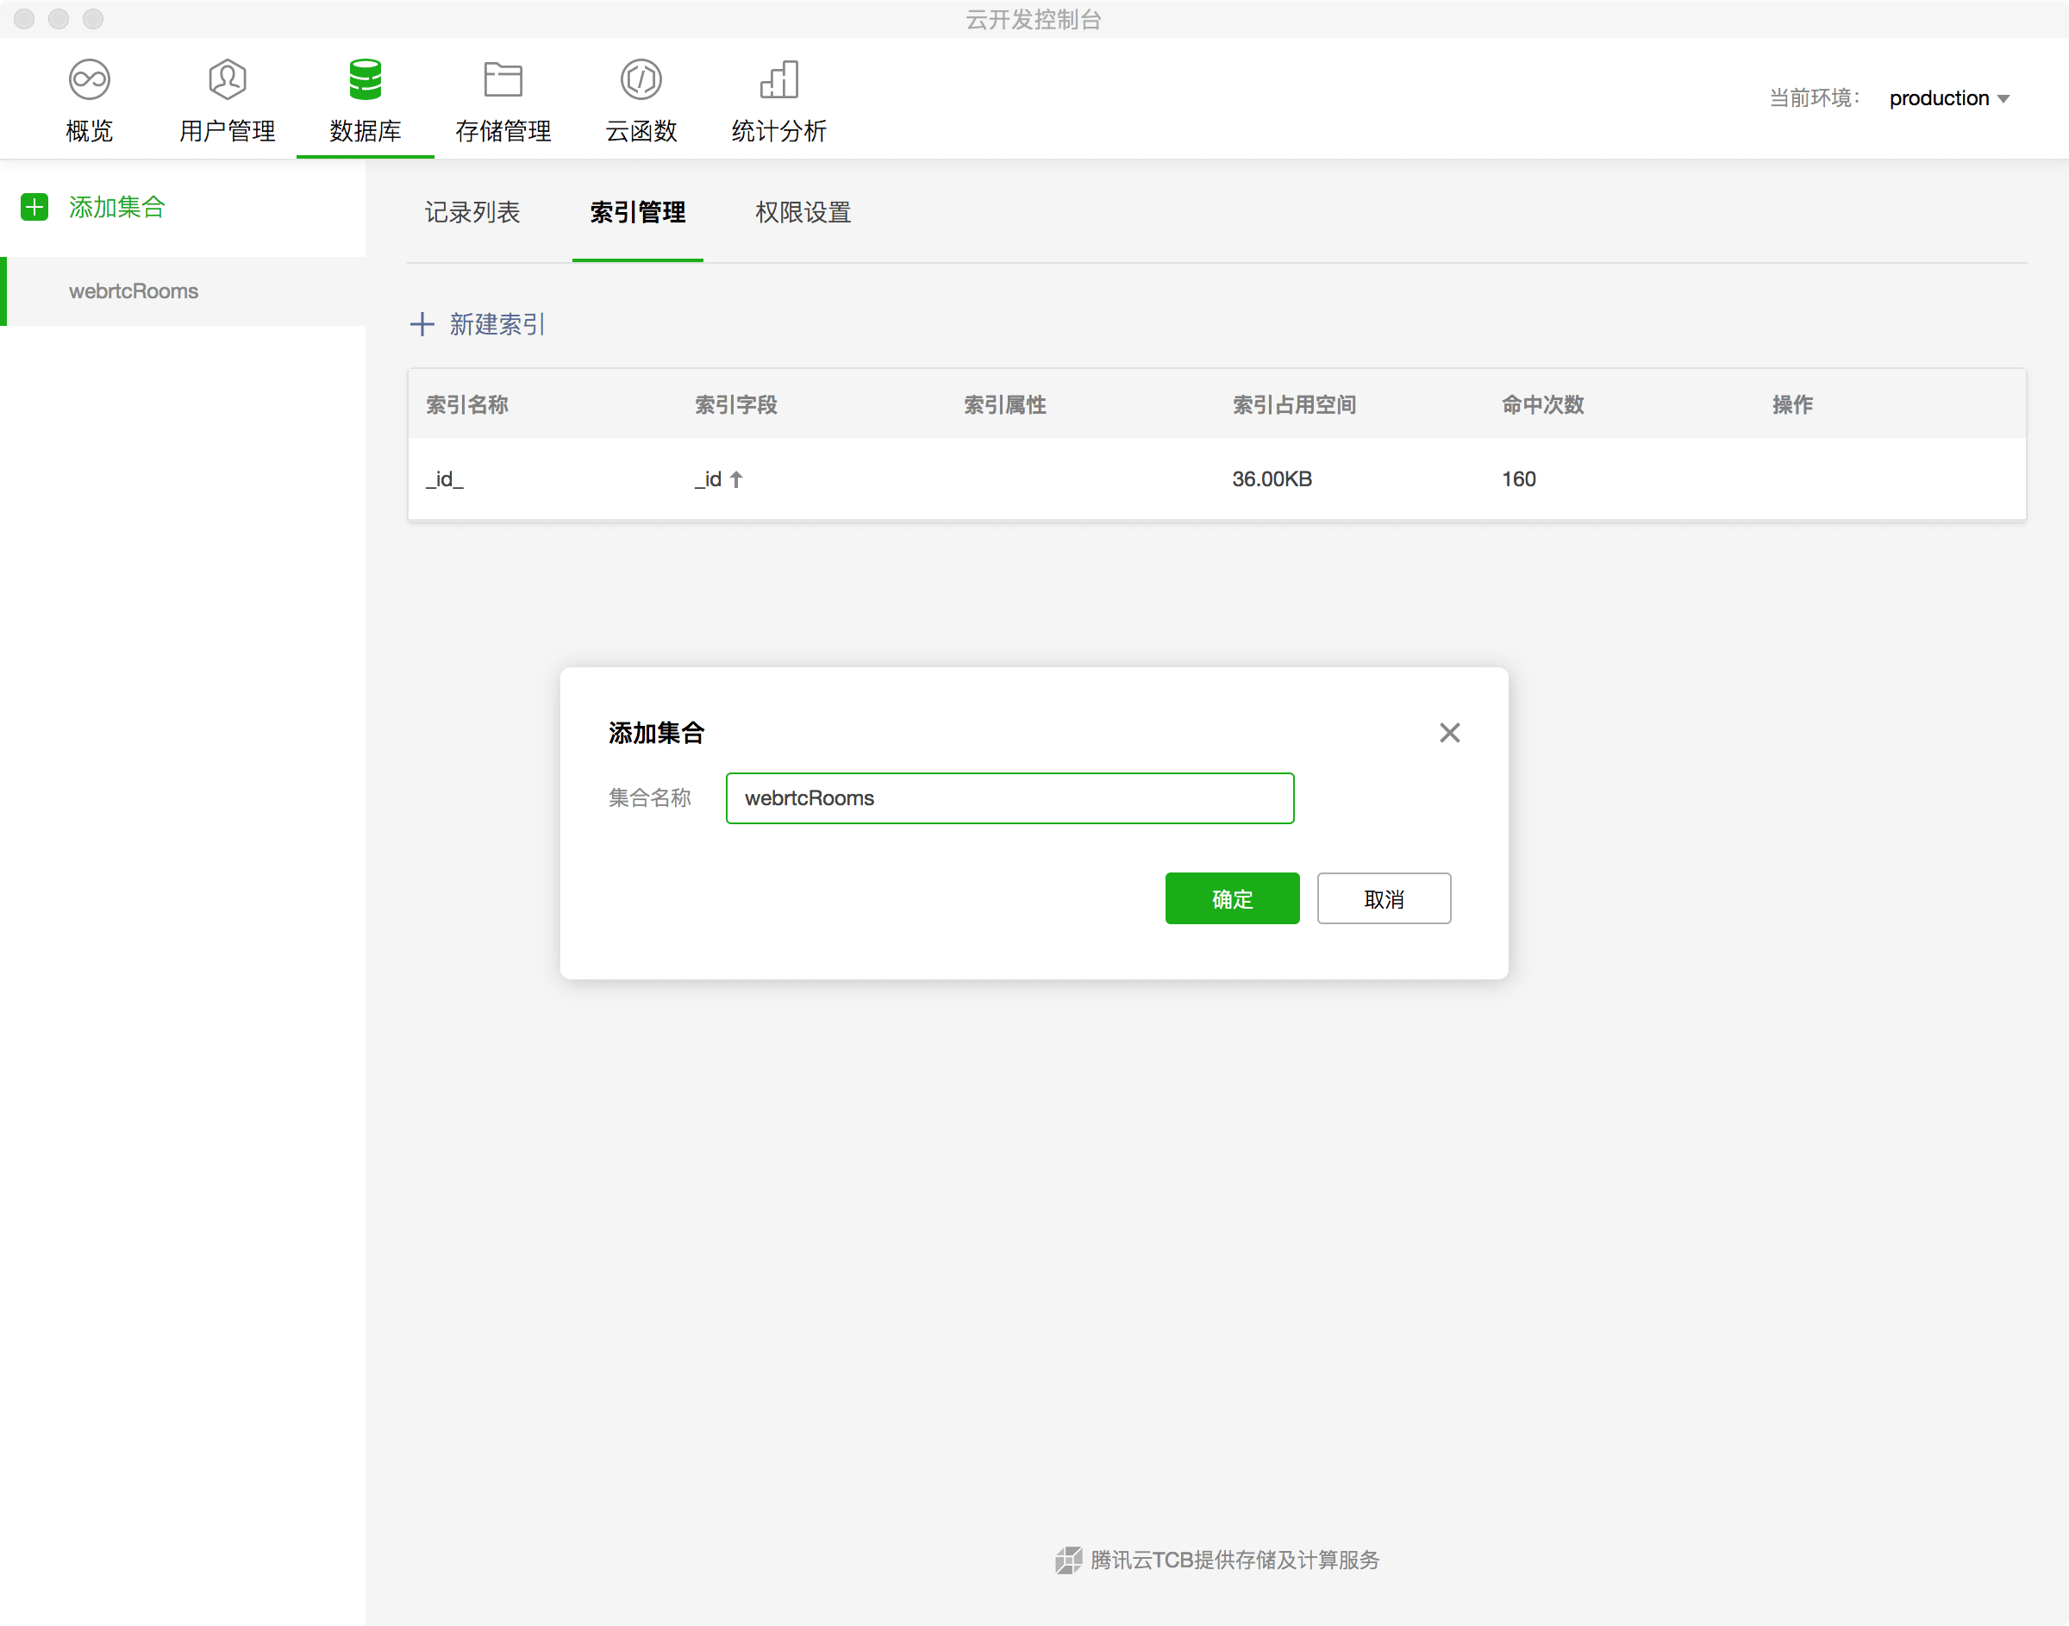Click the up-arrow sort icon next to _id
The image size is (2069, 1626).
tap(735, 480)
